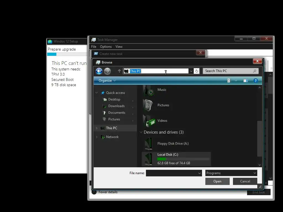
Task: Open the Videos folder icon
Action: (x=148, y=121)
